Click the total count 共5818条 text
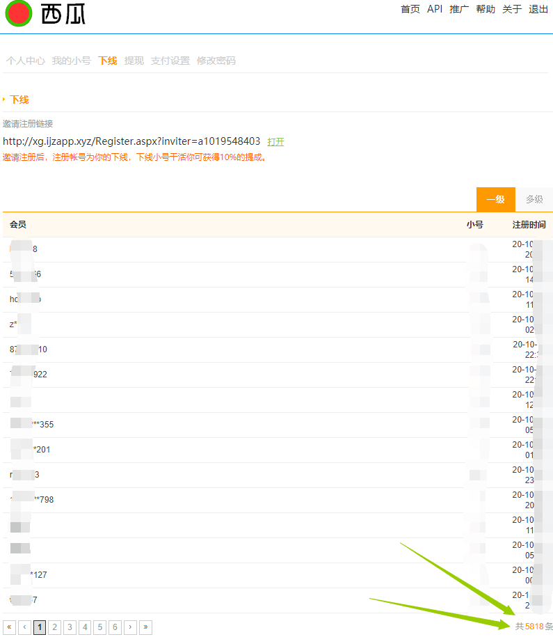Image resolution: width=553 pixels, height=637 pixels. tap(534, 627)
